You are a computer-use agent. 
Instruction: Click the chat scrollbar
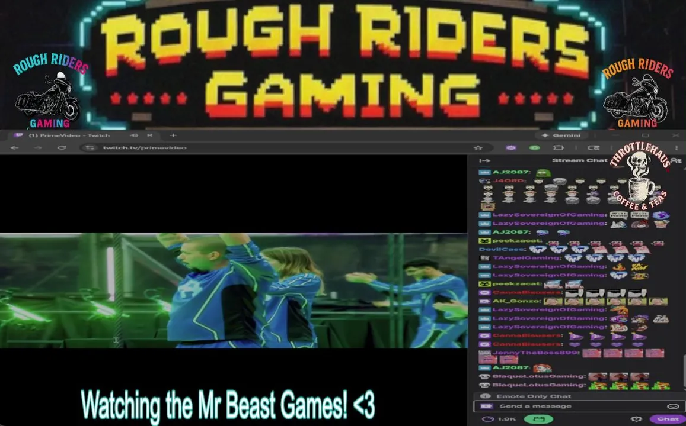(684, 371)
